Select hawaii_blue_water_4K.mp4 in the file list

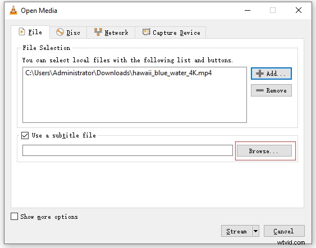(118, 73)
